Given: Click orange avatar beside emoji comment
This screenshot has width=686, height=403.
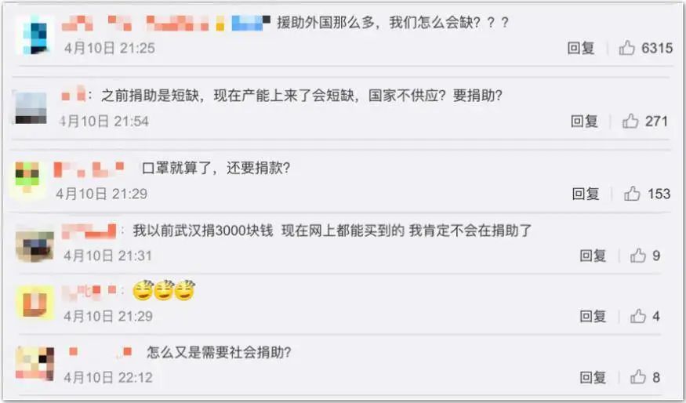Looking at the screenshot, I should click(x=34, y=302).
